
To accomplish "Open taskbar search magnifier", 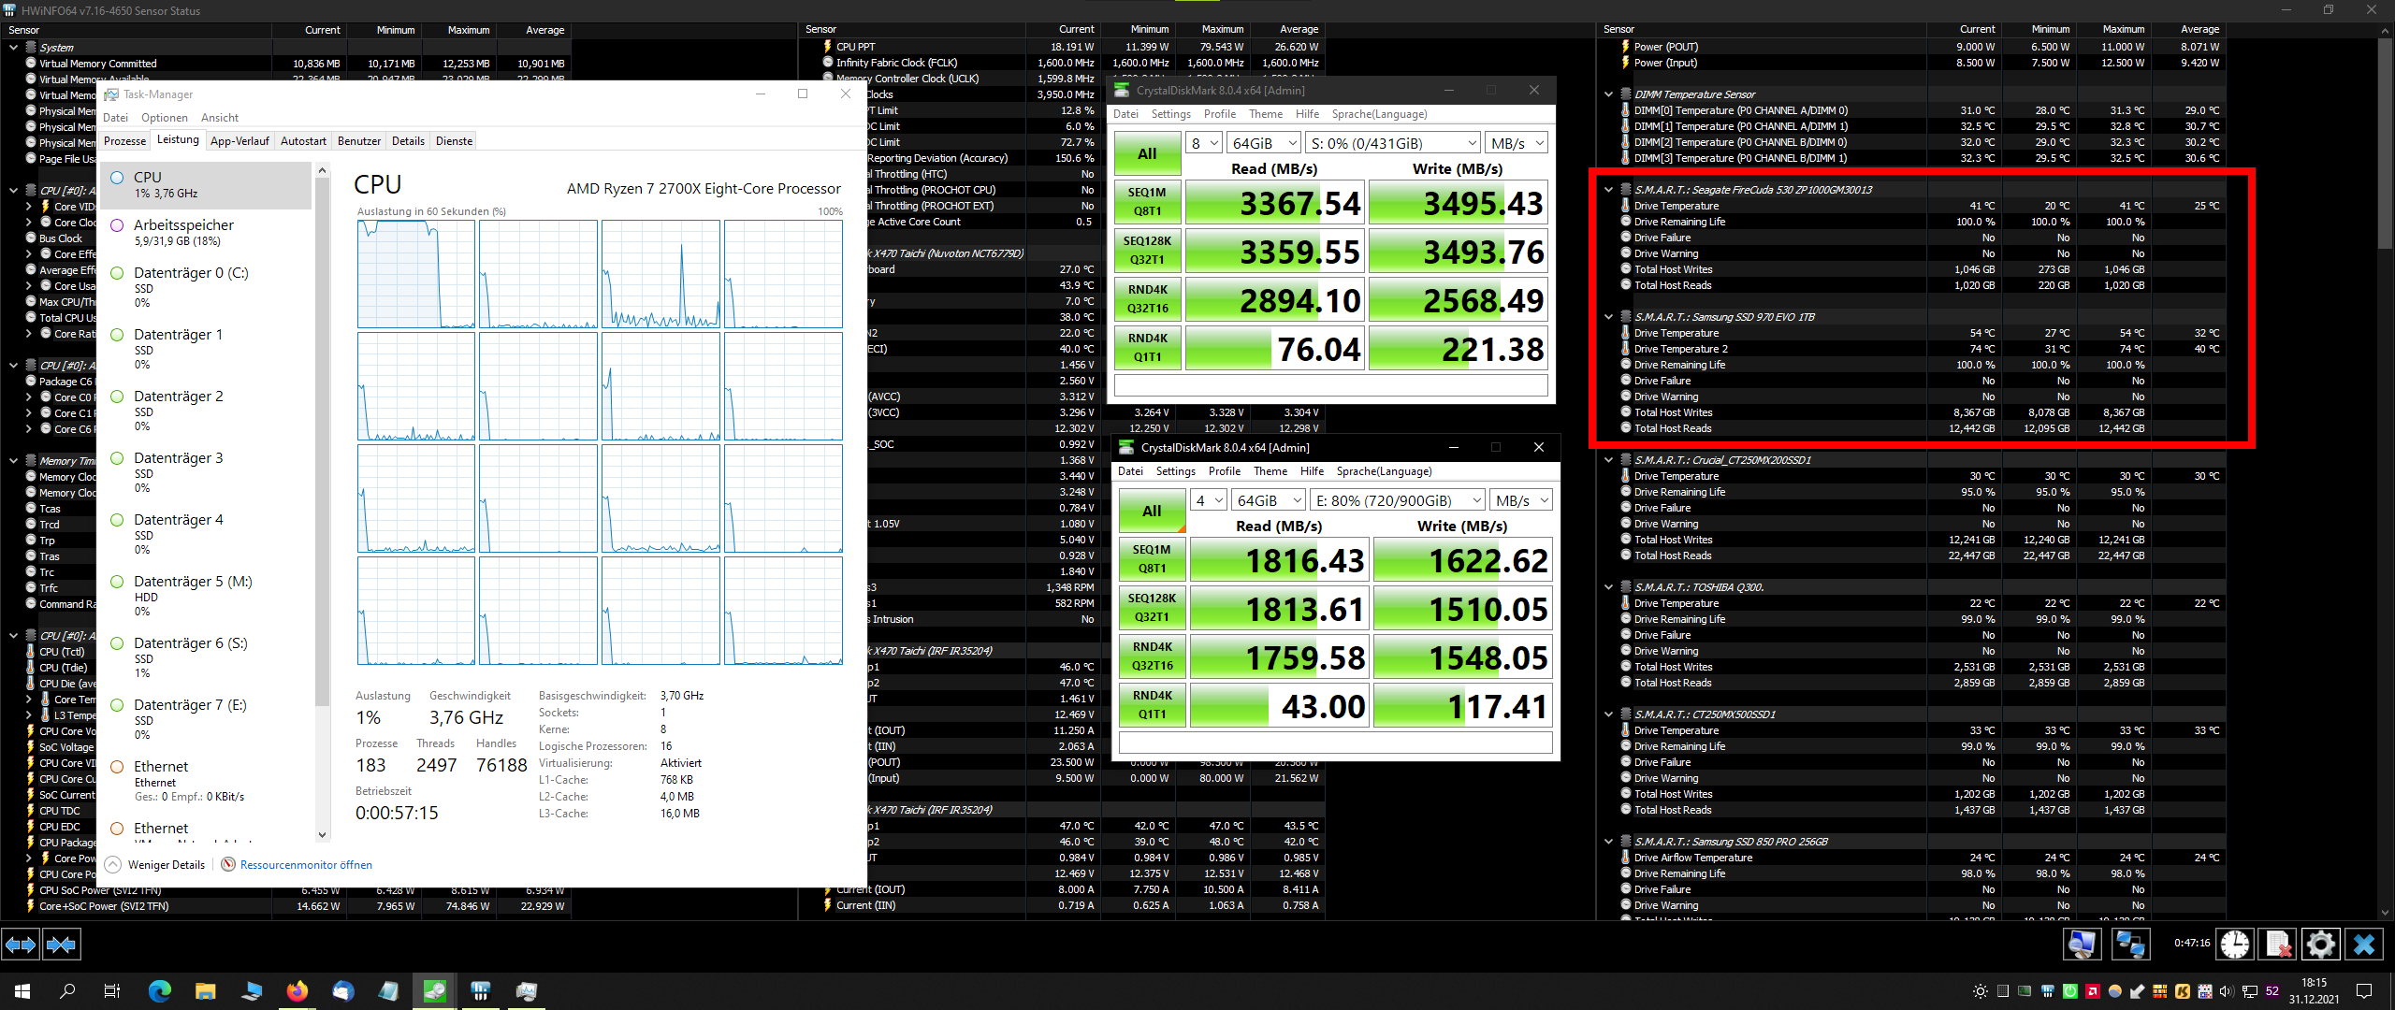I will pos(67,991).
